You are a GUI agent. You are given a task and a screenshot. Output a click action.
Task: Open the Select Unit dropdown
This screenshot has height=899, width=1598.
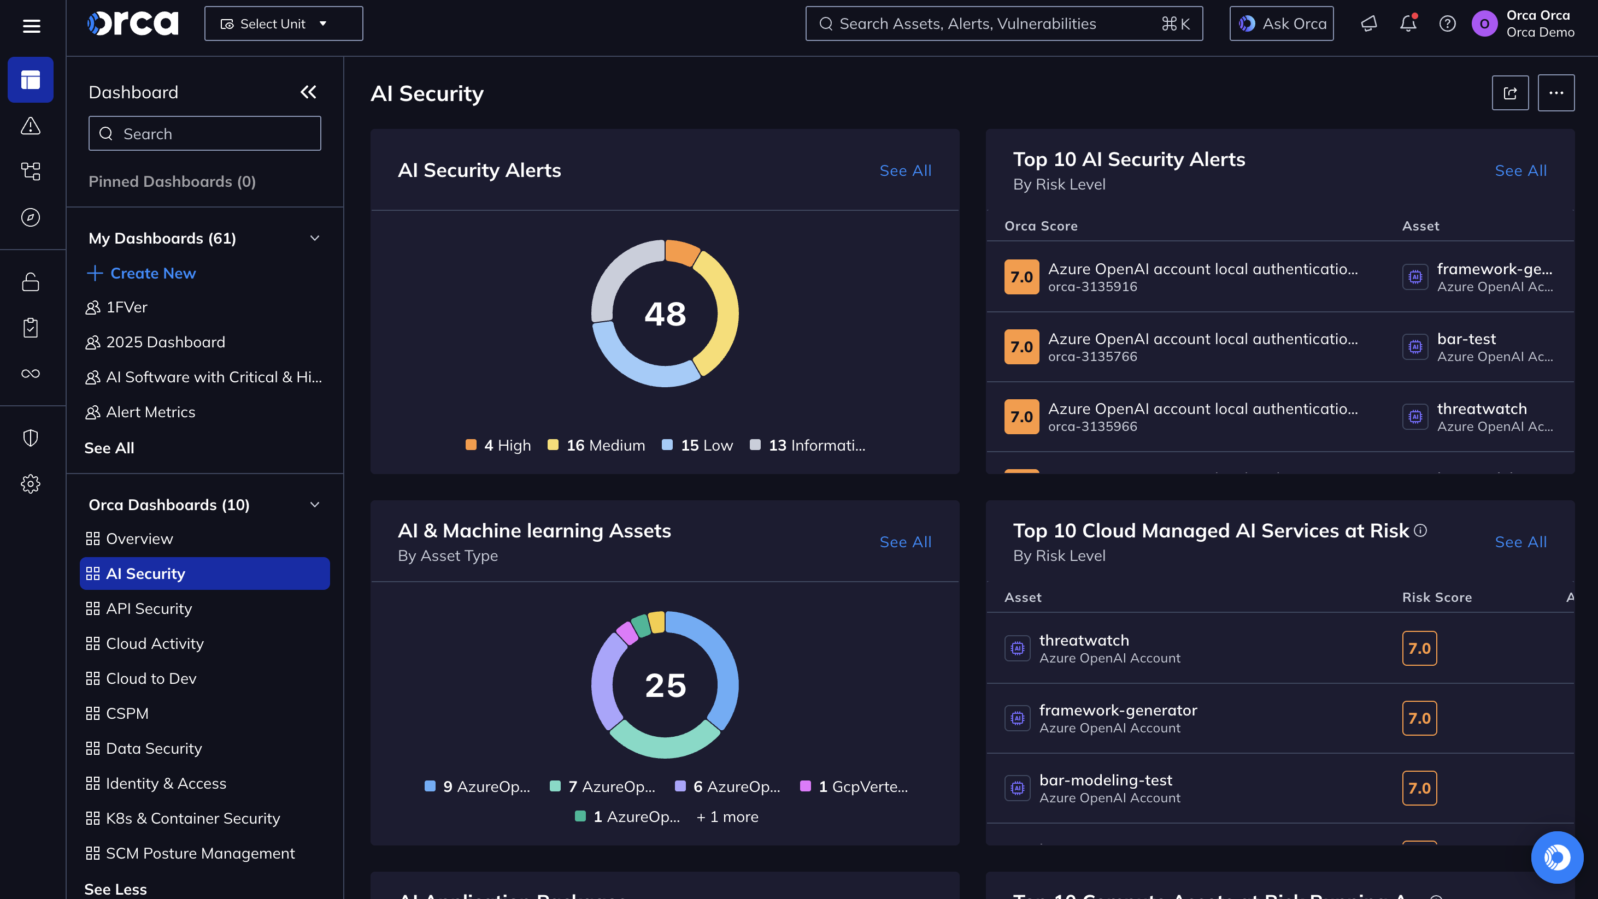tap(284, 23)
